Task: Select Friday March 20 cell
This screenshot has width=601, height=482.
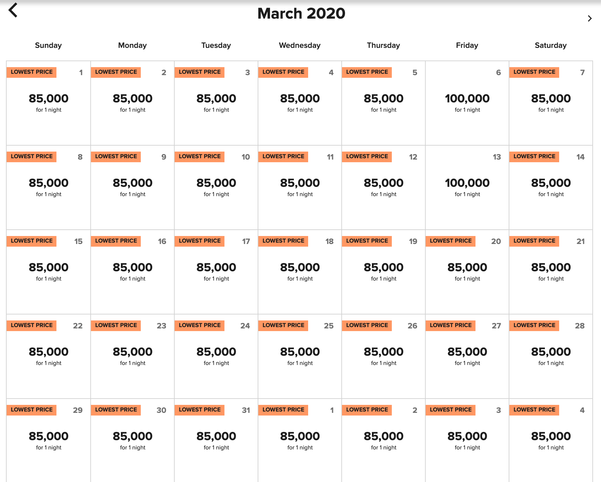Action: (467, 272)
